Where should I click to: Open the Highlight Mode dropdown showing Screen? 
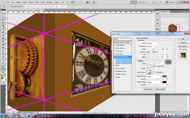pos(154,76)
